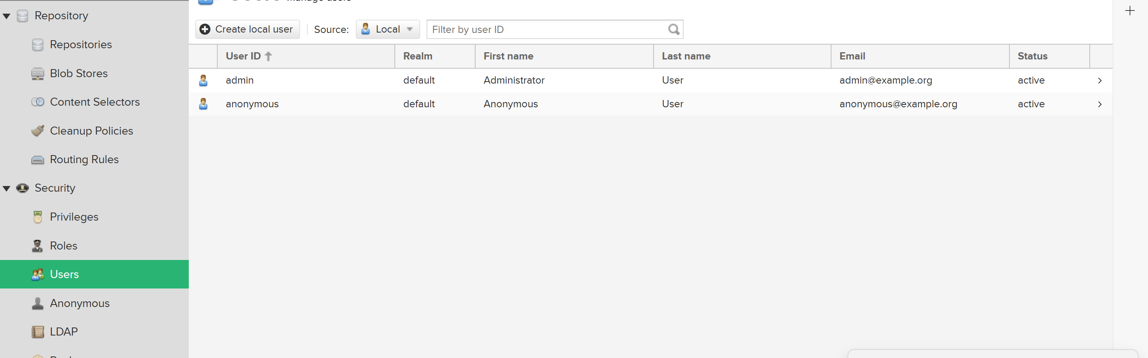Click the Cleanup Policies broom icon

[x=38, y=131]
